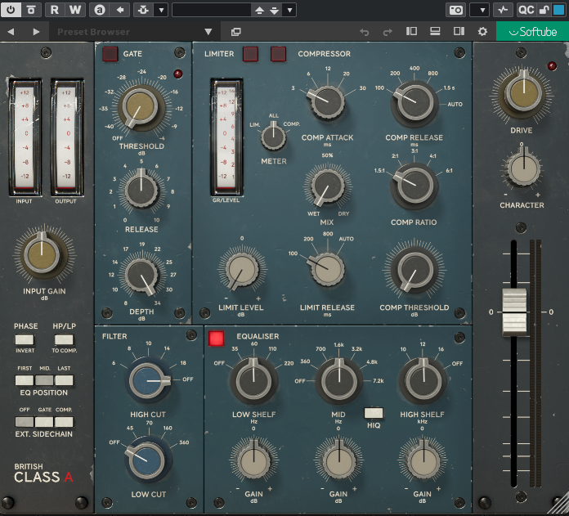569x516 pixels.
Task: Set EXT. SIDECHAIN to OFF
Action: point(25,422)
